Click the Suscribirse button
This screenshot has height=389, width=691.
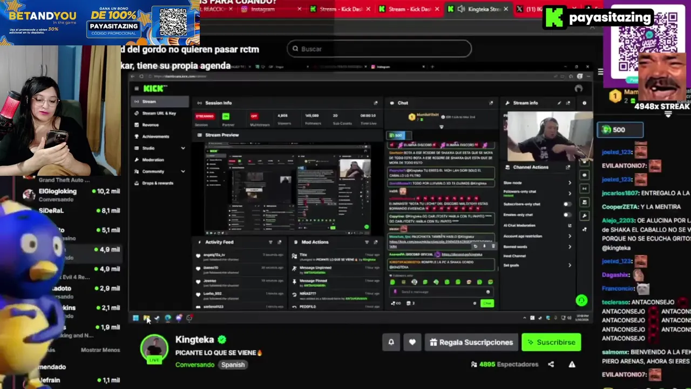pos(551,342)
